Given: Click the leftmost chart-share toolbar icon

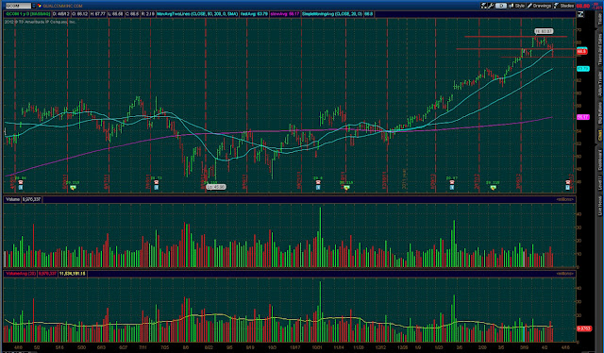Looking at the screenshot, I should tap(484, 6).
